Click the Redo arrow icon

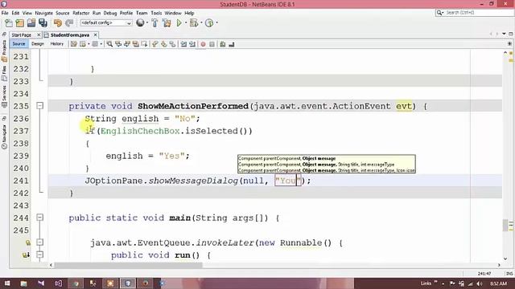[x=69, y=23]
